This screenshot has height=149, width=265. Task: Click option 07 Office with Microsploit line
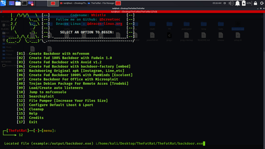click(67, 79)
